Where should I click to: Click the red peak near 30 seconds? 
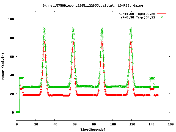tap(44, 42)
